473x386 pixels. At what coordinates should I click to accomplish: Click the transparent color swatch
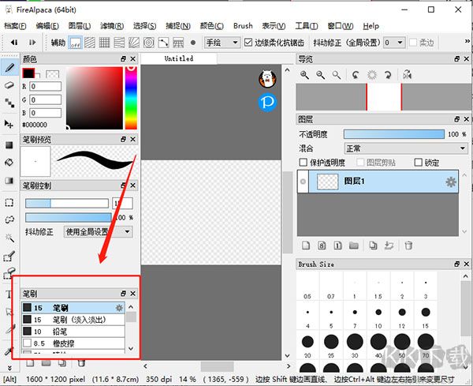tap(53, 74)
